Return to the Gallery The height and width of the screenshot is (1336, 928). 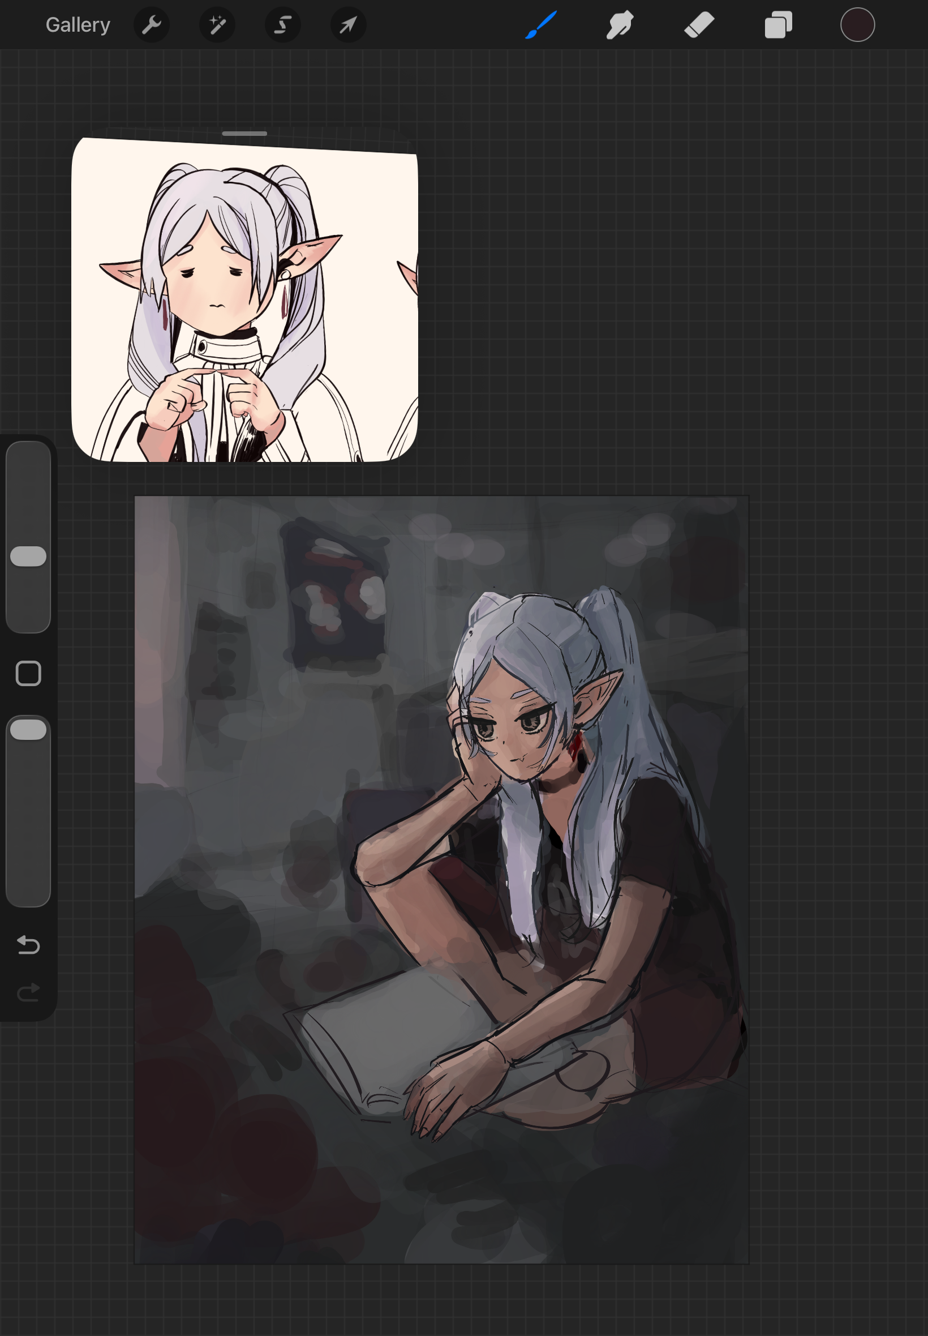coord(78,25)
